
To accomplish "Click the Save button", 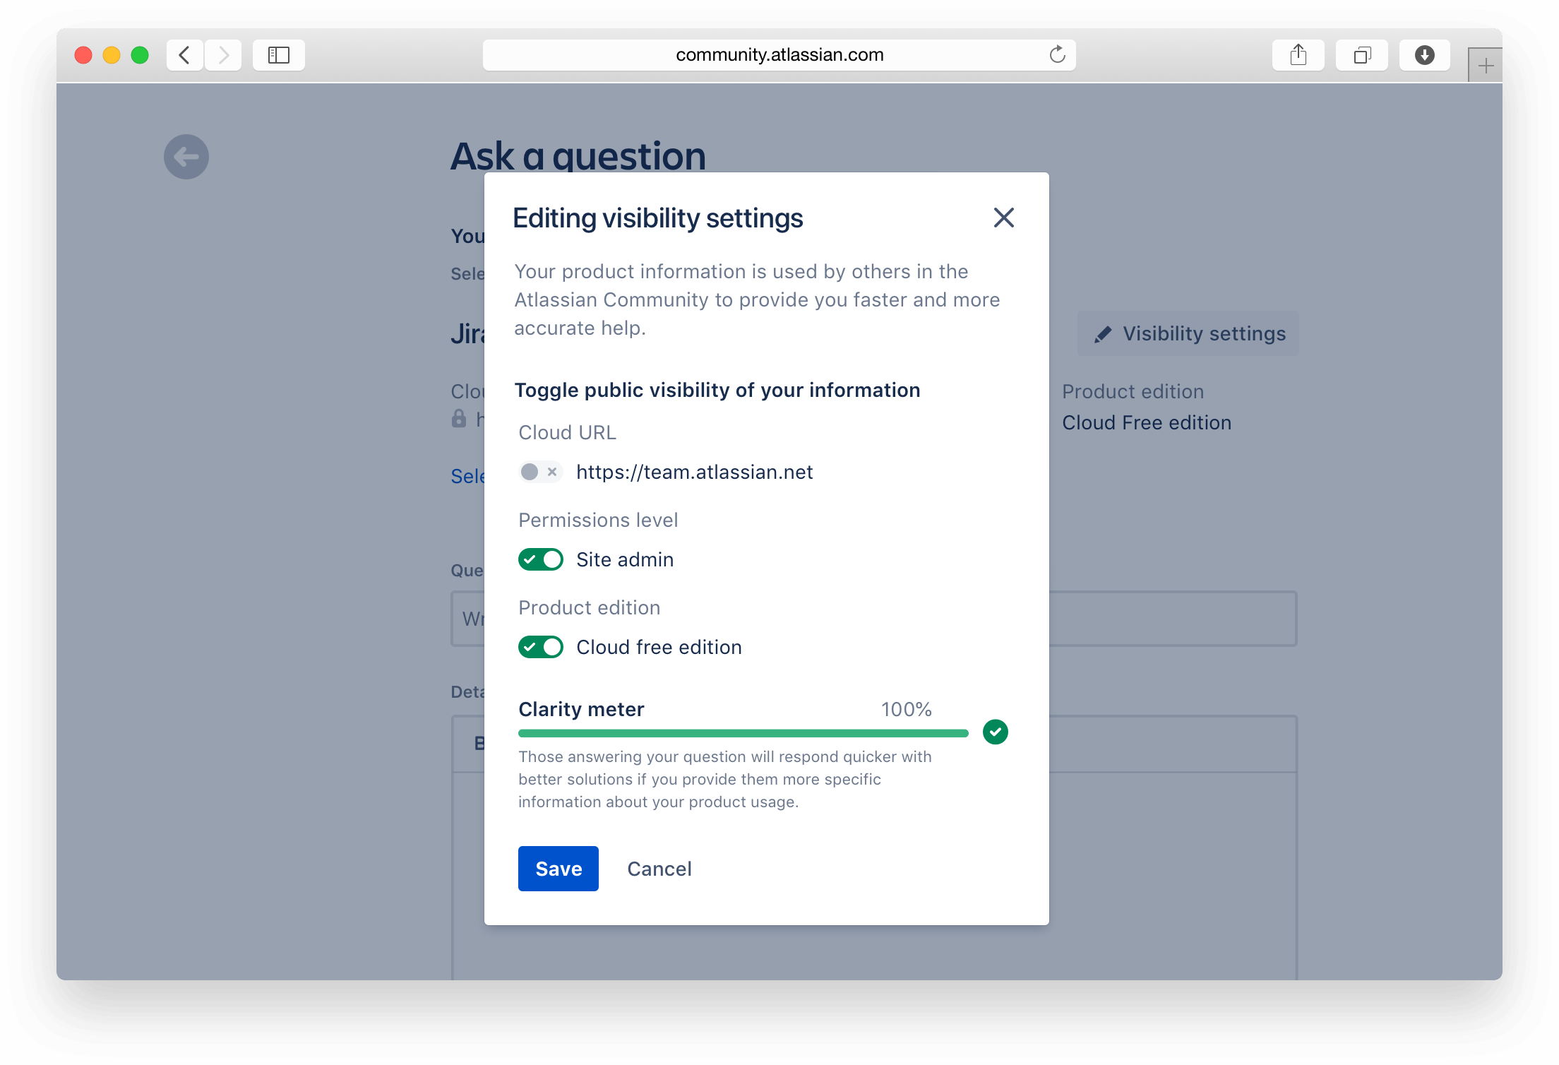I will [x=558, y=869].
